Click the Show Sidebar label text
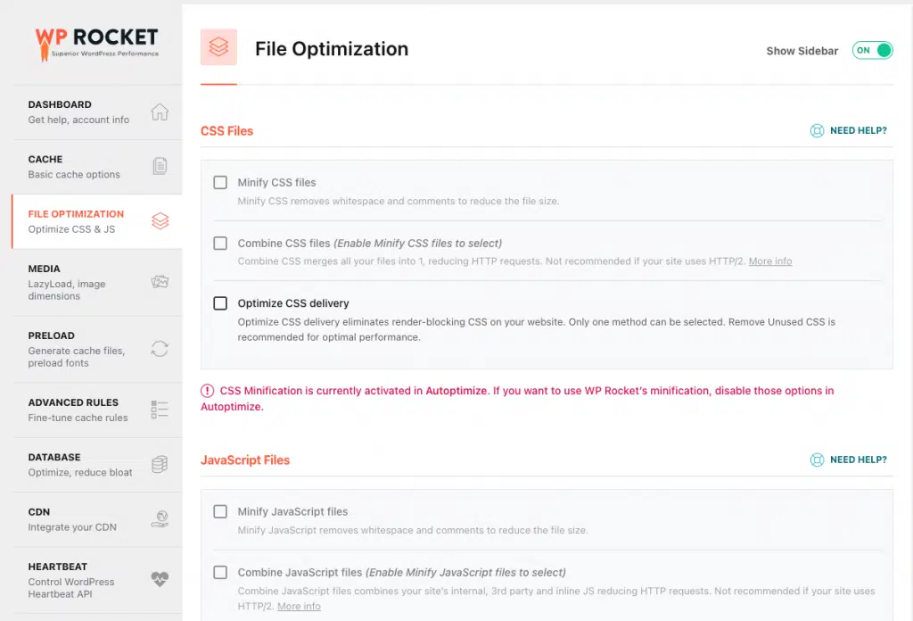The width and height of the screenshot is (913, 621). tap(802, 51)
